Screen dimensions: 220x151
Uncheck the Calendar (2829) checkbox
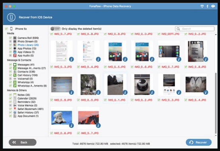coord(10,98)
